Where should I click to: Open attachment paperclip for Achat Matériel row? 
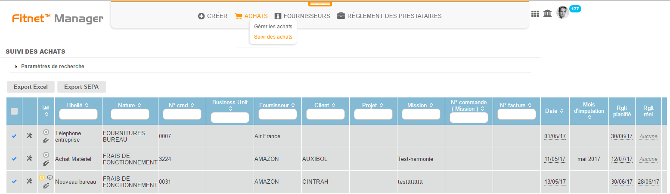46,163
